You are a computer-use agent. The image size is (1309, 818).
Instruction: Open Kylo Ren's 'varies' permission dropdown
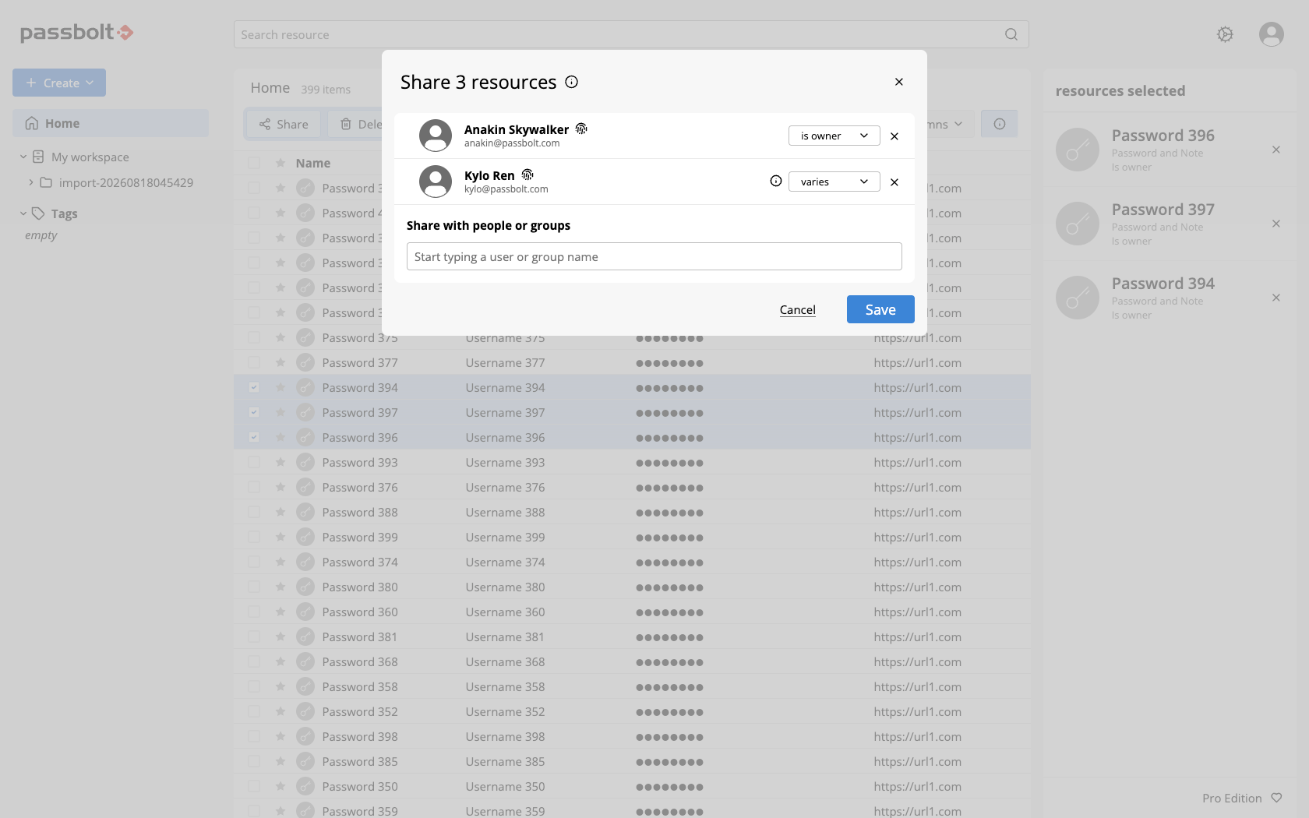click(x=834, y=182)
